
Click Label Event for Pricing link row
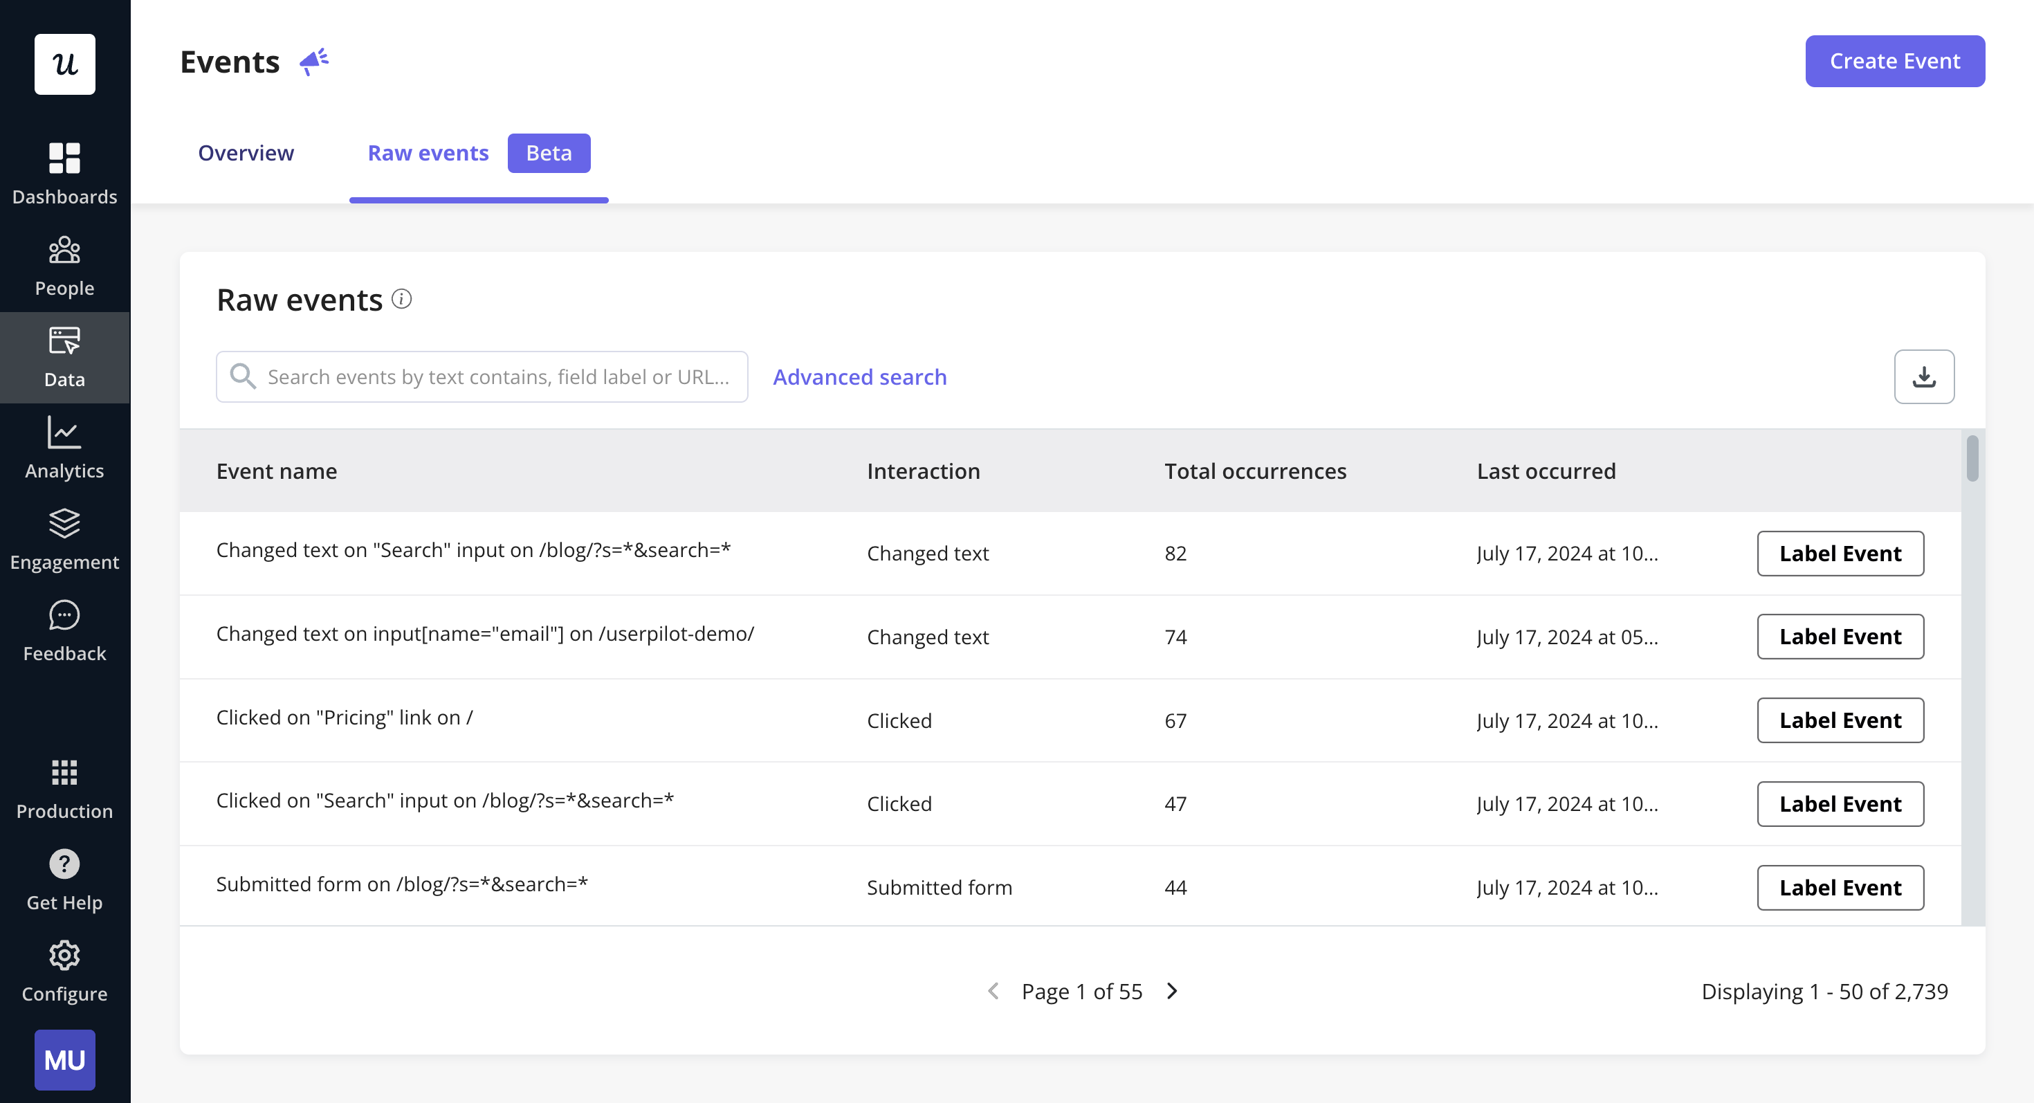(1840, 720)
